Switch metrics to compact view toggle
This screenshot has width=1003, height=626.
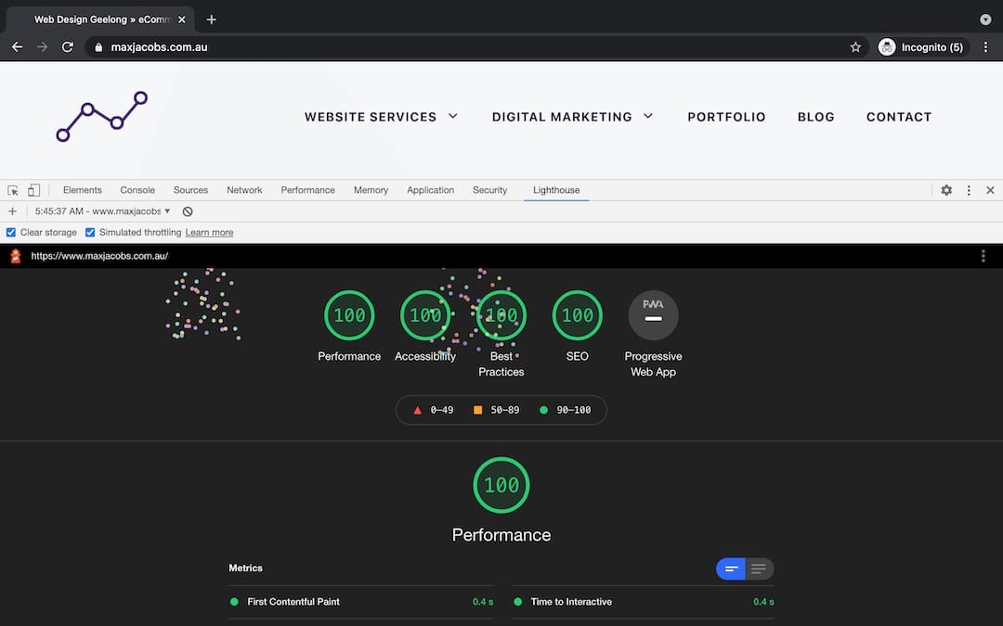click(x=731, y=569)
